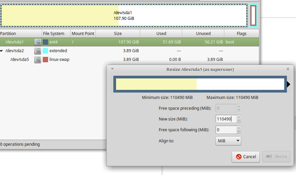Focus the New size (MiB) input field
Viewport: 296px width, 175px height.
pos(226,119)
